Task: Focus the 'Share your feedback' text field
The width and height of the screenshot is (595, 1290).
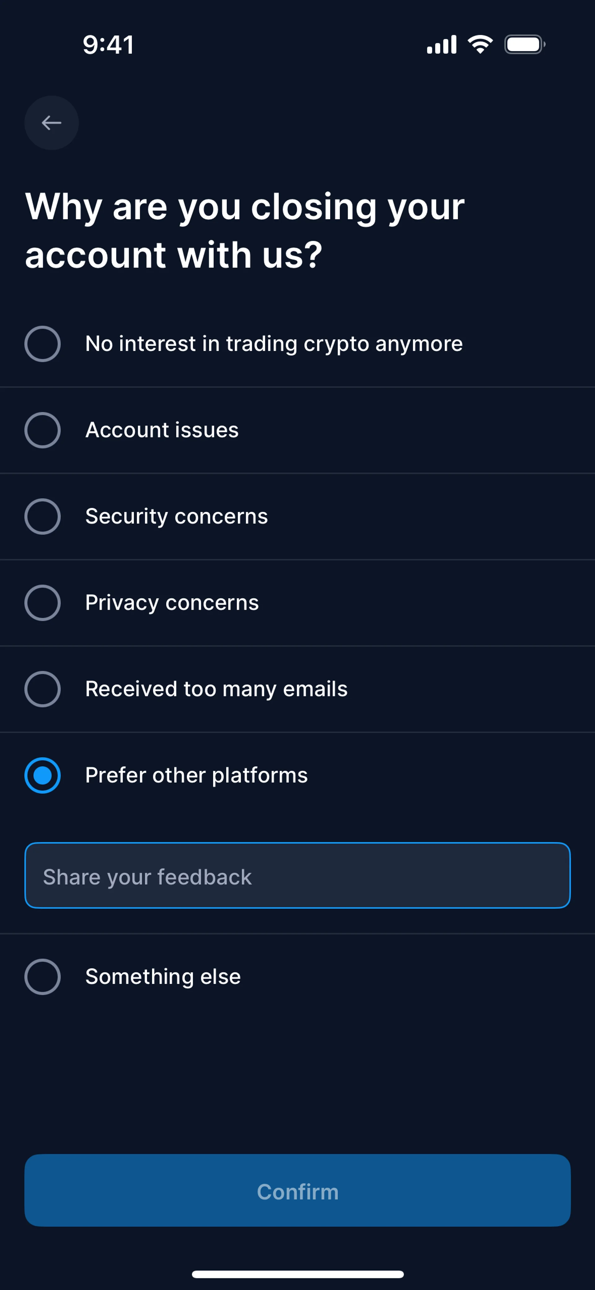Action: (297, 875)
